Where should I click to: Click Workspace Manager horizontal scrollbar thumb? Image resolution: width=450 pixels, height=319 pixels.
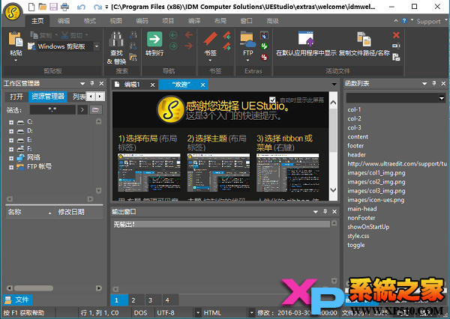click(34, 288)
